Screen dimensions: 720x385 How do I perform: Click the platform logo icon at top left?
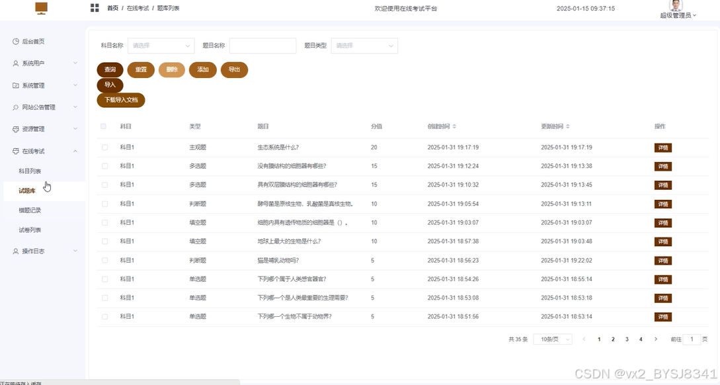pos(42,8)
